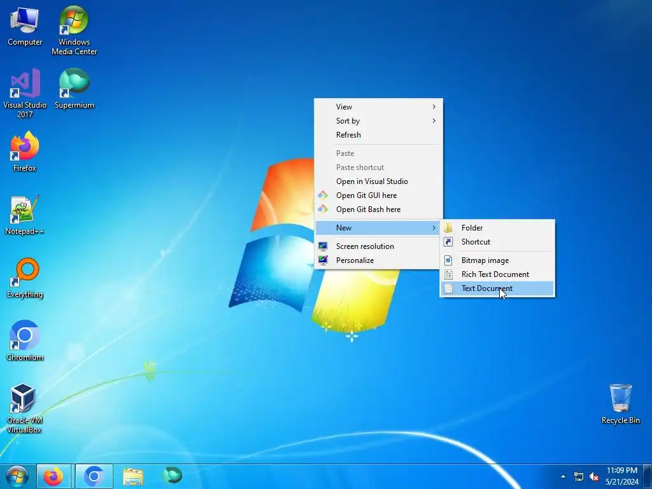The image size is (652, 489).
Task: Click the muted volume tray icon
Action: [594, 476]
